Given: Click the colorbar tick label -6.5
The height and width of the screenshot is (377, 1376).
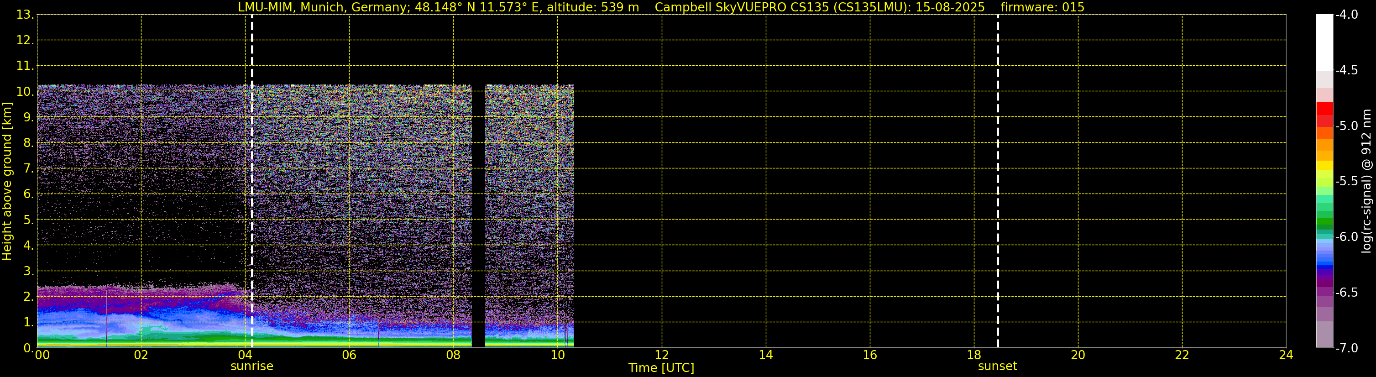Looking at the screenshot, I should pyautogui.click(x=1346, y=293).
